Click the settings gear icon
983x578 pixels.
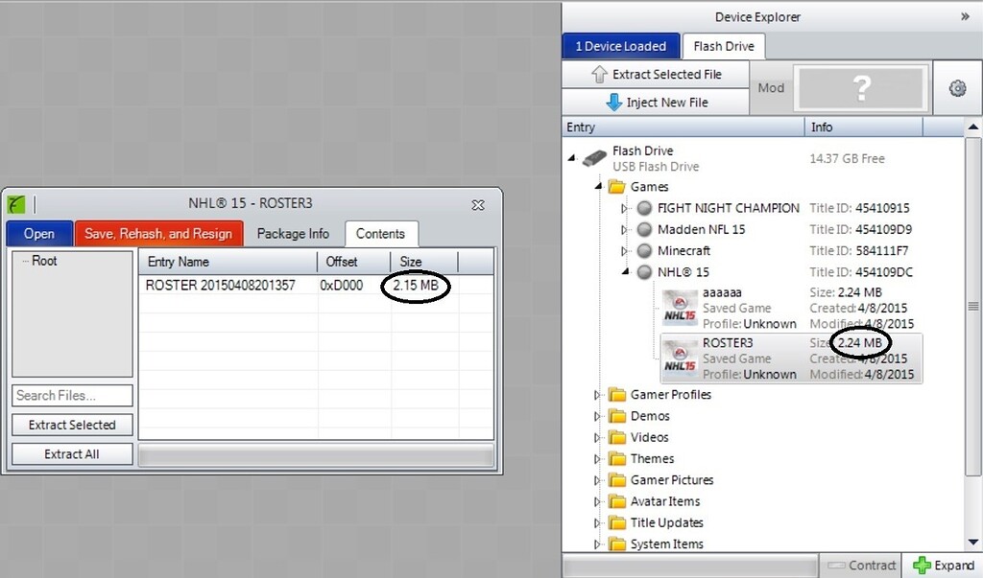(x=957, y=88)
